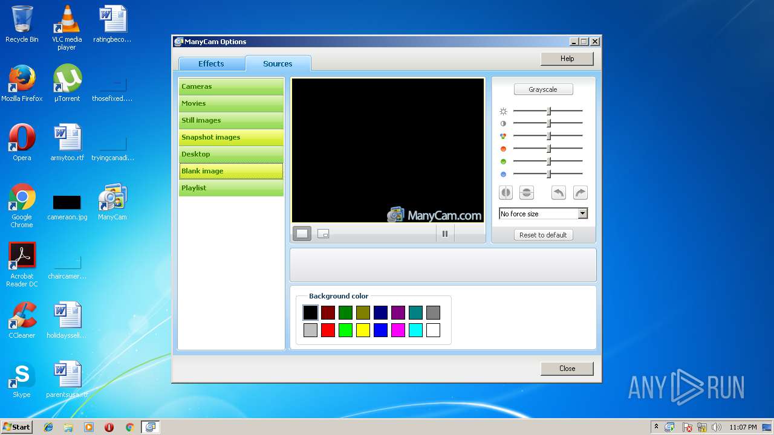Viewport: 774px width, 435px height.
Task: Flip the image horizontally with the mirror icon
Action: 506,193
